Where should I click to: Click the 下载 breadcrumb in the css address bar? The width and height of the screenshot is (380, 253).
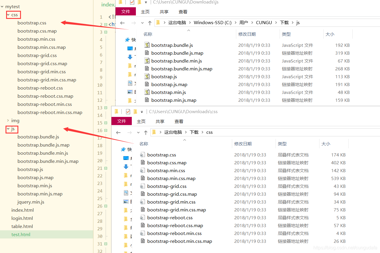coord(194,132)
